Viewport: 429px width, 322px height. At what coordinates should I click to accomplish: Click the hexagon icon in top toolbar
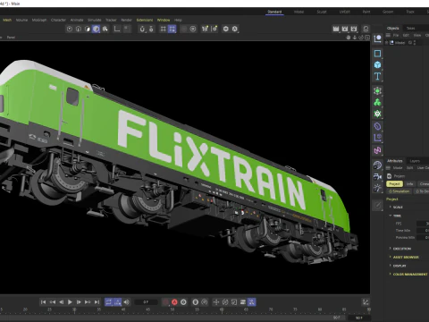[x=226, y=29]
